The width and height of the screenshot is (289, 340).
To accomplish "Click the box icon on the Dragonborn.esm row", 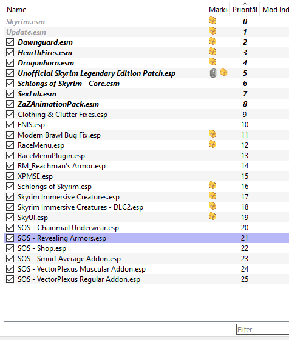I will (x=212, y=62).
